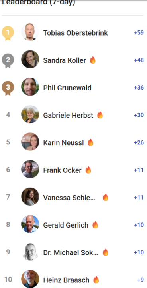Click the gold first-place medal icon

[8, 33]
